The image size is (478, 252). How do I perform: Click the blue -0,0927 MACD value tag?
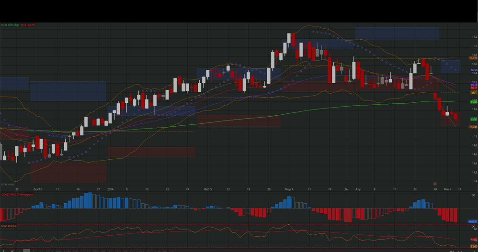[x=473, y=221]
